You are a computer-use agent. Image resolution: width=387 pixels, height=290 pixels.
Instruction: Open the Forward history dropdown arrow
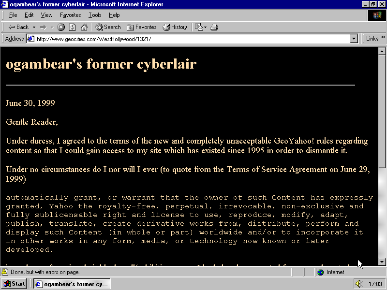pyautogui.click(x=52, y=27)
